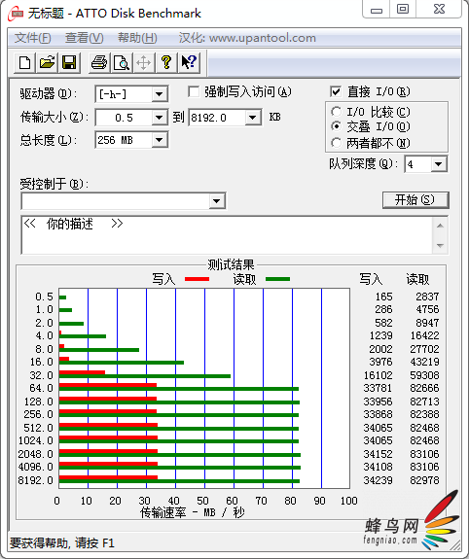The width and height of the screenshot is (469, 559).
Task: Click the green 读取 legend swatch
Action: click(277, 279)
